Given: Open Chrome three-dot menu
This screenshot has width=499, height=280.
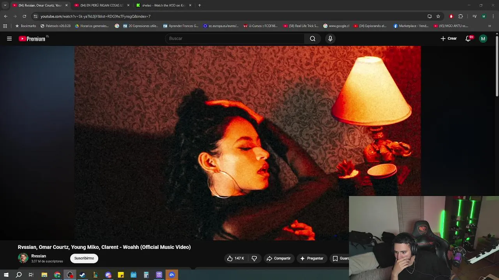Looking at the screenshot, I should click(494, 16).
